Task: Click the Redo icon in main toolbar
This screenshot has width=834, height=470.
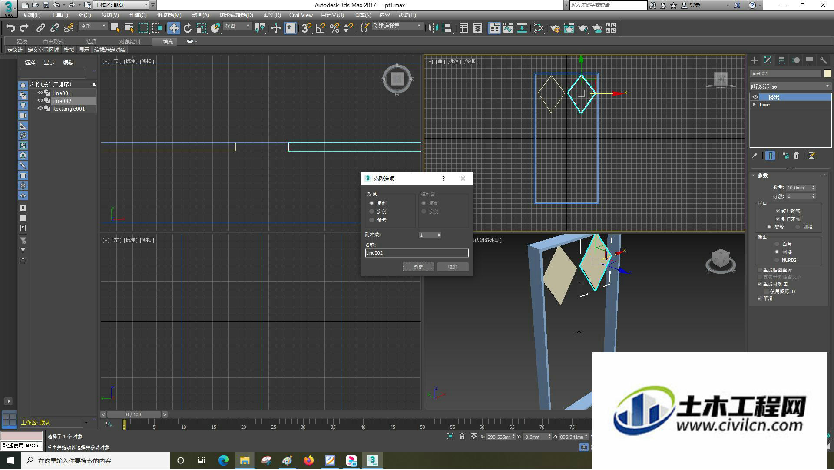Action: pos(24,28)
